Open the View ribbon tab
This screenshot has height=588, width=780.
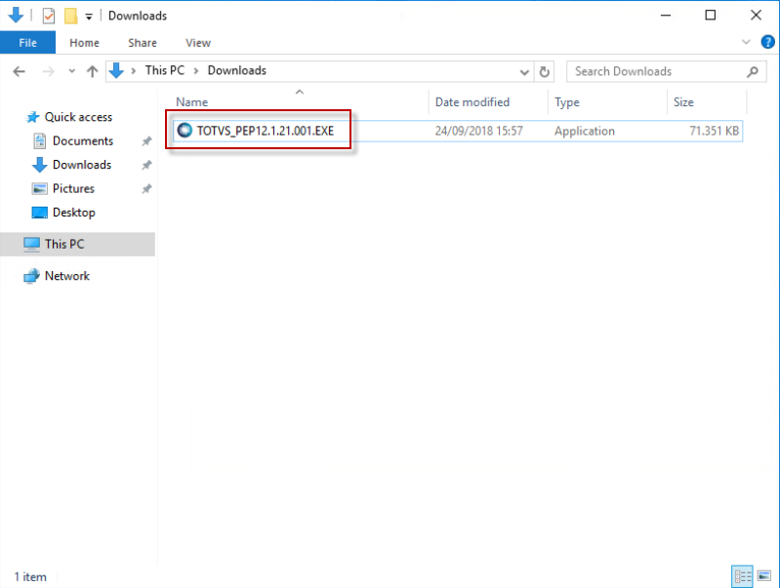point(198,43)
